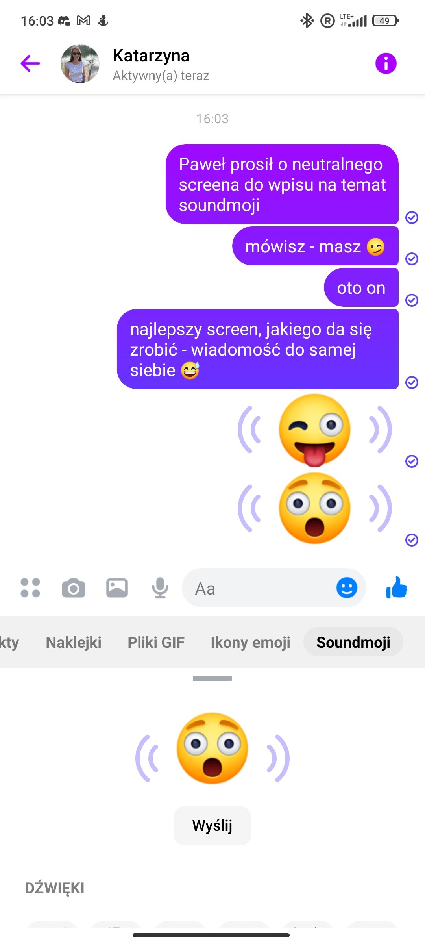Open the gallery image picker icon
This screenshot has width=425, height=945.
click(x=117, y=588)
